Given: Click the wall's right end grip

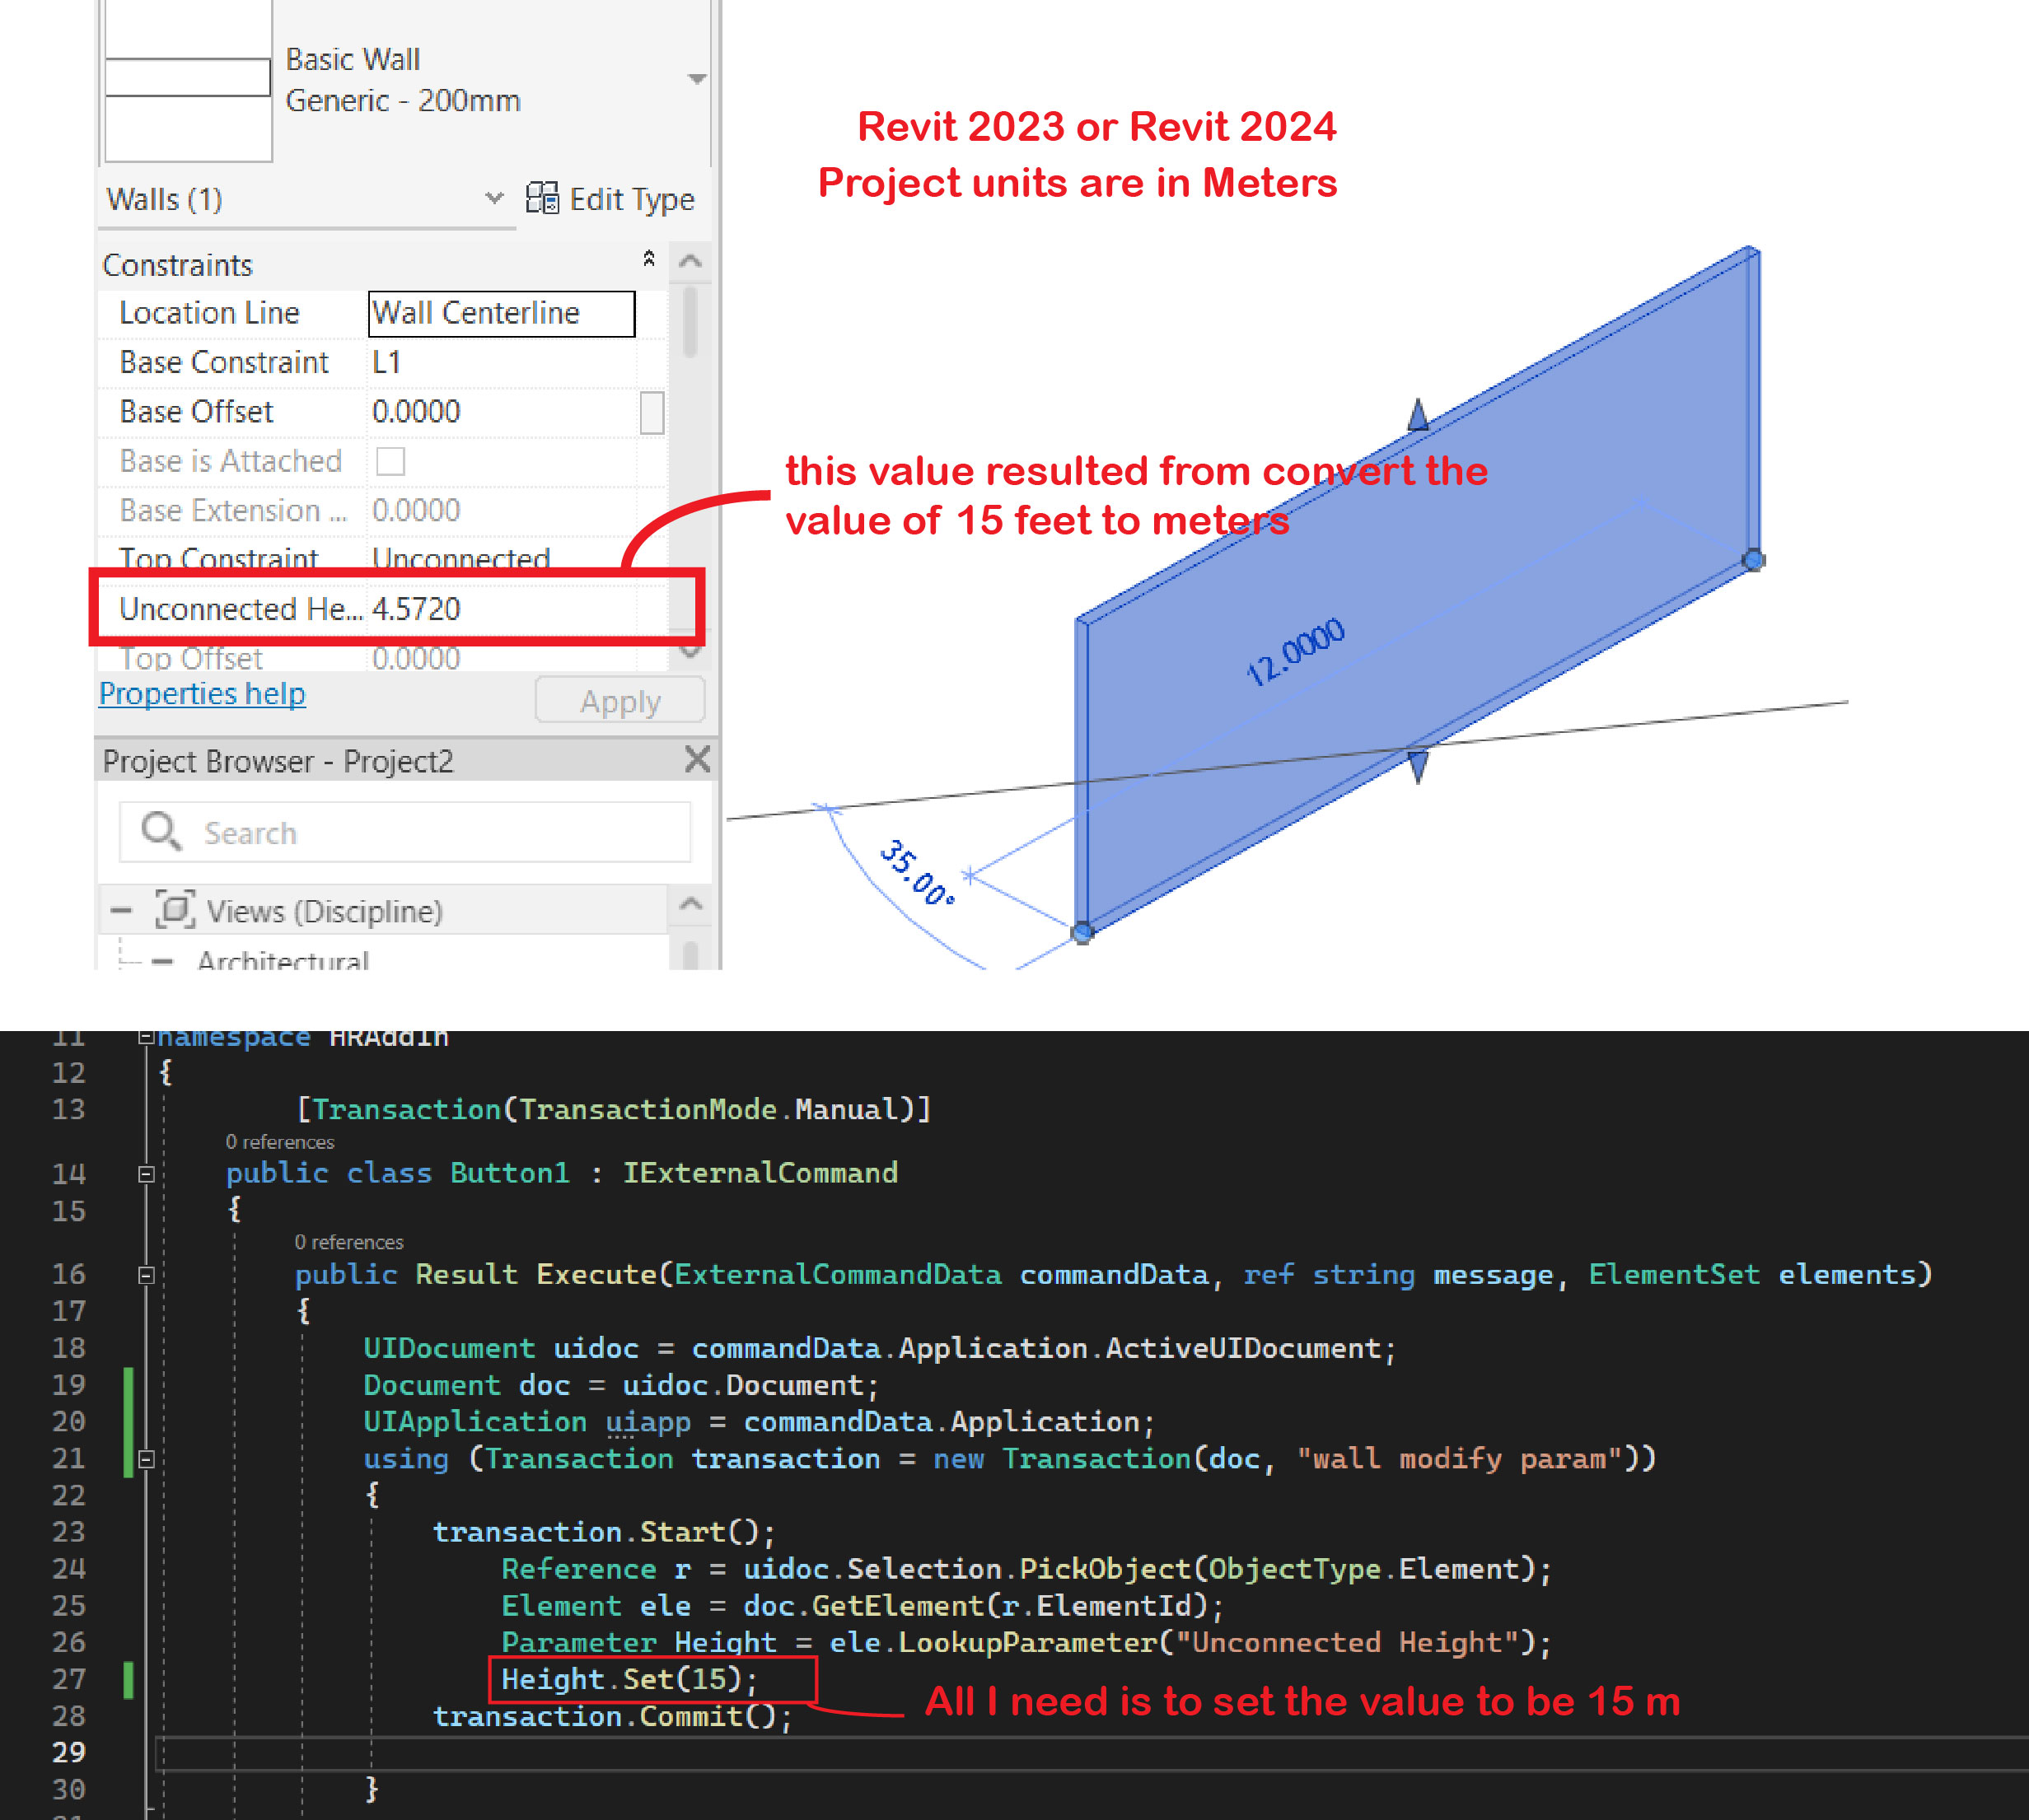Looking at the screenshot, I should 1753,560.
